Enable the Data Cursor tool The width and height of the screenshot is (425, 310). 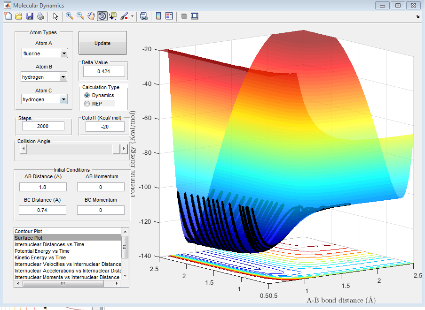point(113,16)
